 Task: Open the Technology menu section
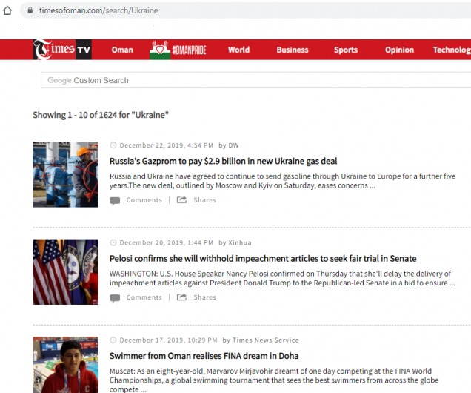452,50
